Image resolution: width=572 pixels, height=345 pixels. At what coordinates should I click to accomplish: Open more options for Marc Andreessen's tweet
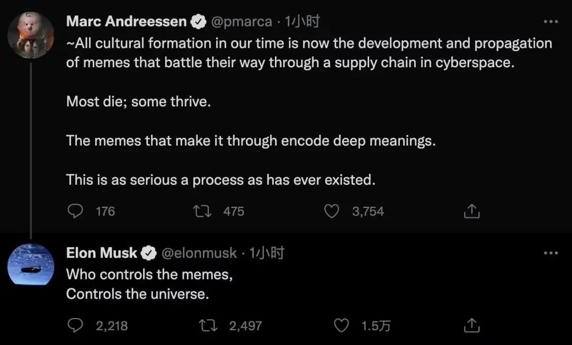[551, 22]
